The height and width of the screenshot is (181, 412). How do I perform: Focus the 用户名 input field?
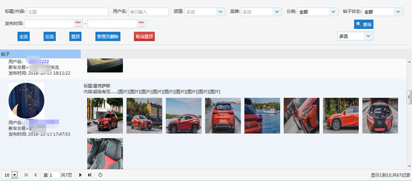(x=148, y=12)
